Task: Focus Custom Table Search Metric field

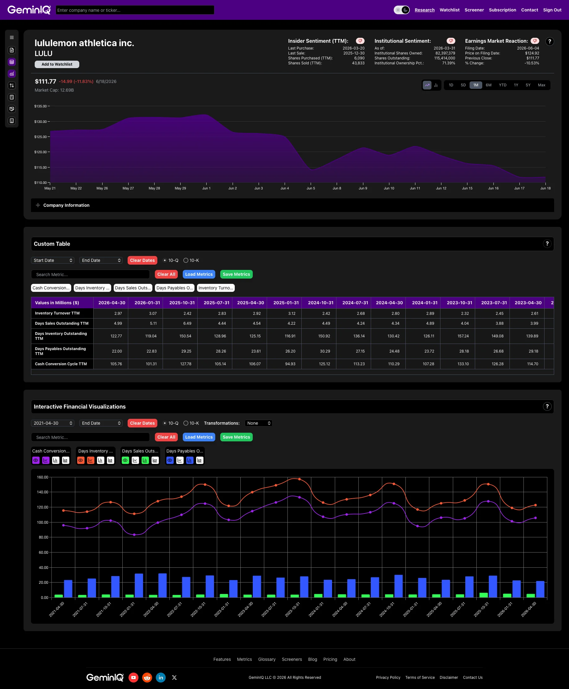Action: [x=90, y=275]
